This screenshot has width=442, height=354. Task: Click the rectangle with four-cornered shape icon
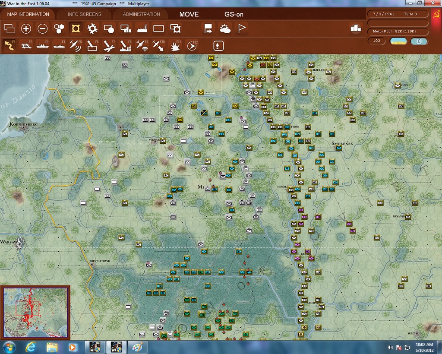175,28
